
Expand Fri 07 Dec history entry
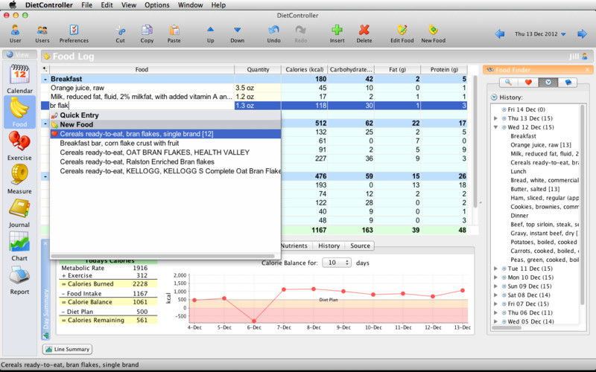[x=495, y=304]
